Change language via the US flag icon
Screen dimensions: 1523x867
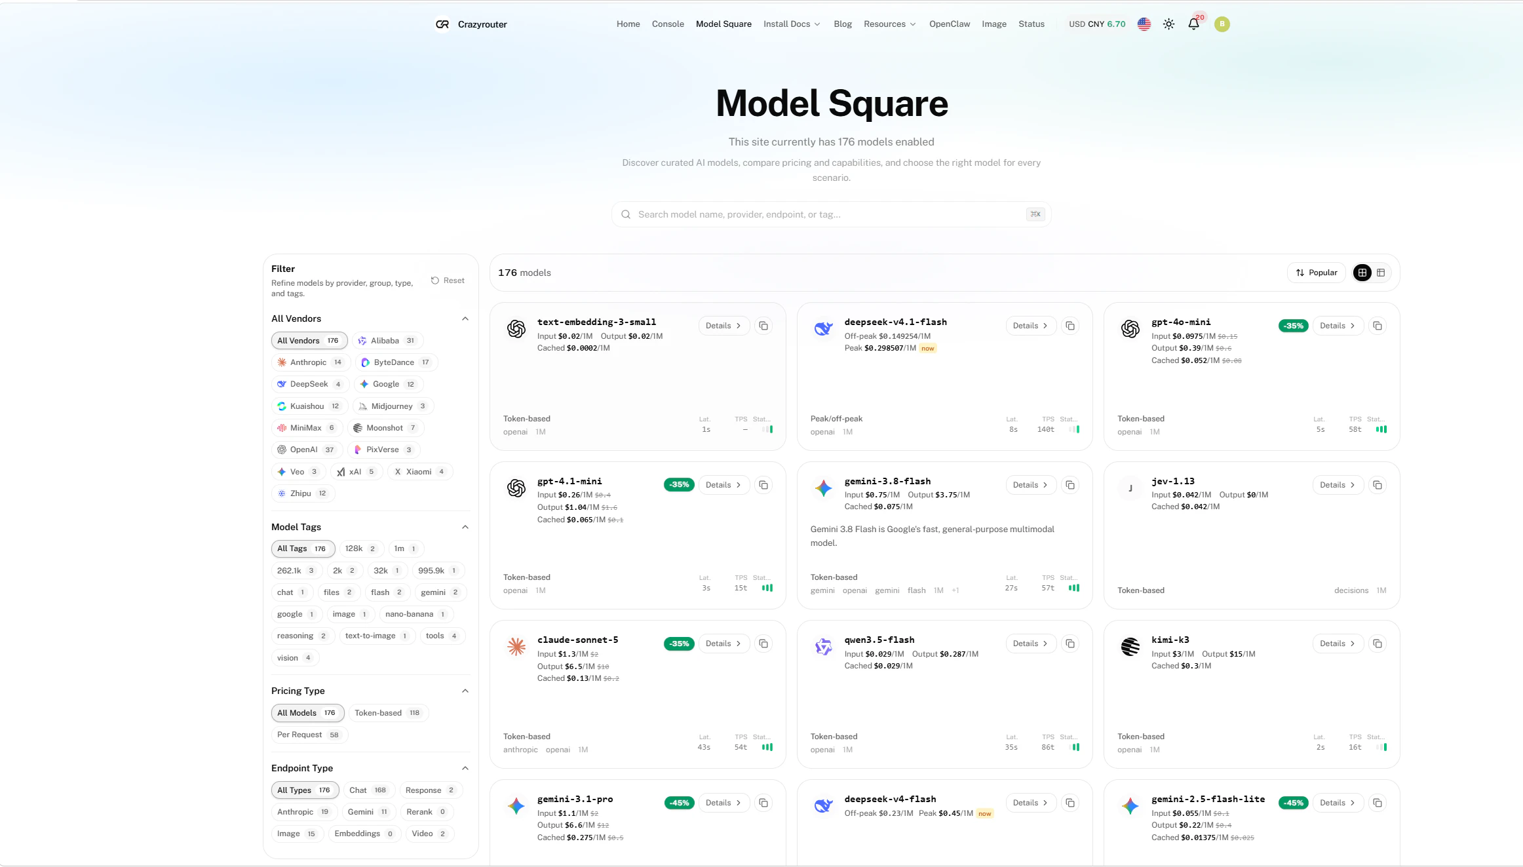(x=1144, y=24)
